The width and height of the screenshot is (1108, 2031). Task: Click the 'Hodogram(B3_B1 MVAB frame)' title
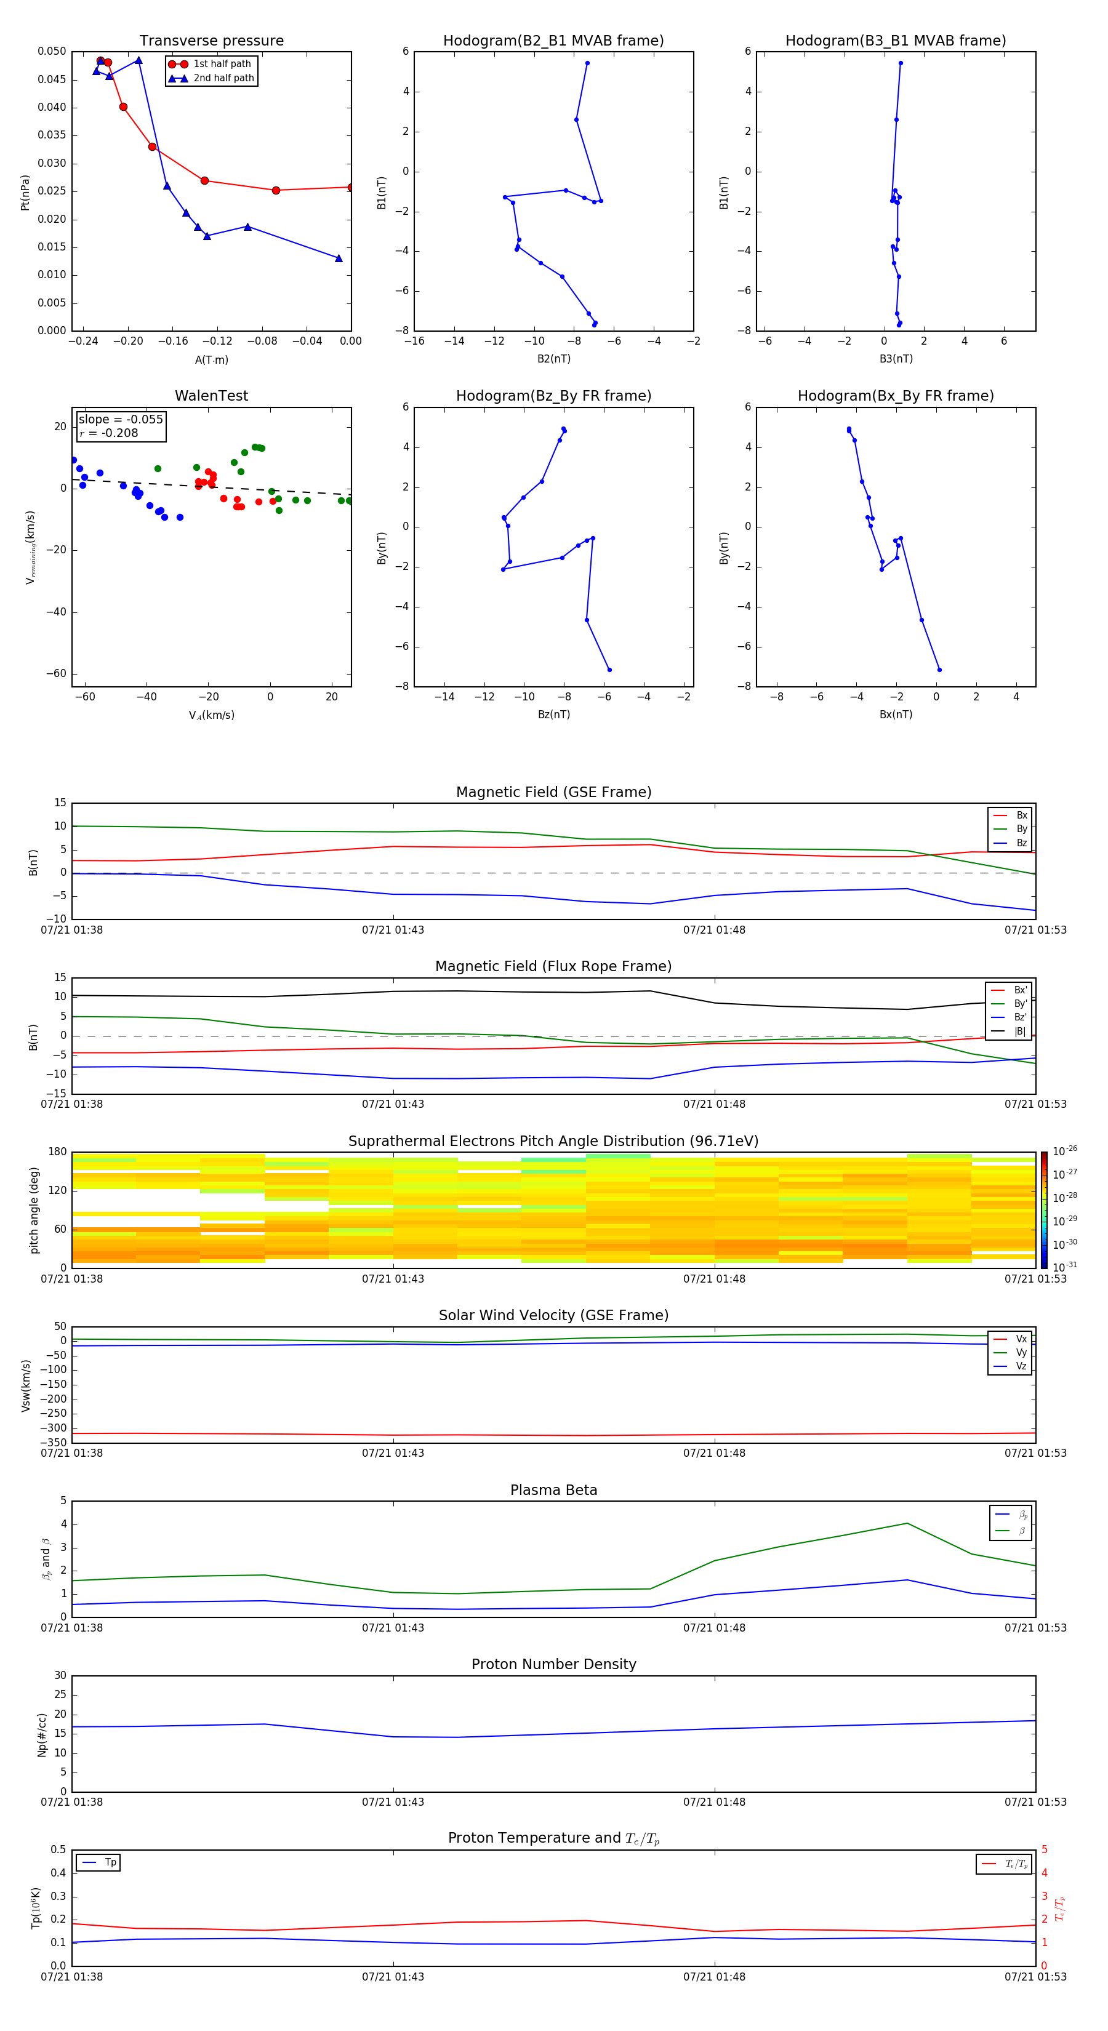pos(896,40)
